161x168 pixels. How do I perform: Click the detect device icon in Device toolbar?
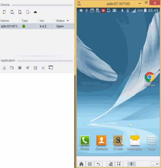pyautogui.click(x=5, y=12)
